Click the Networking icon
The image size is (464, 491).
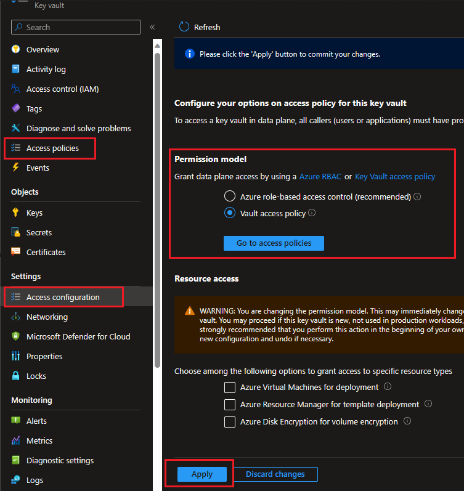point(15,317)
